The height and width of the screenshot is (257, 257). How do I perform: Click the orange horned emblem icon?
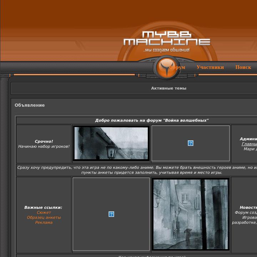click(x=167, y=67)
